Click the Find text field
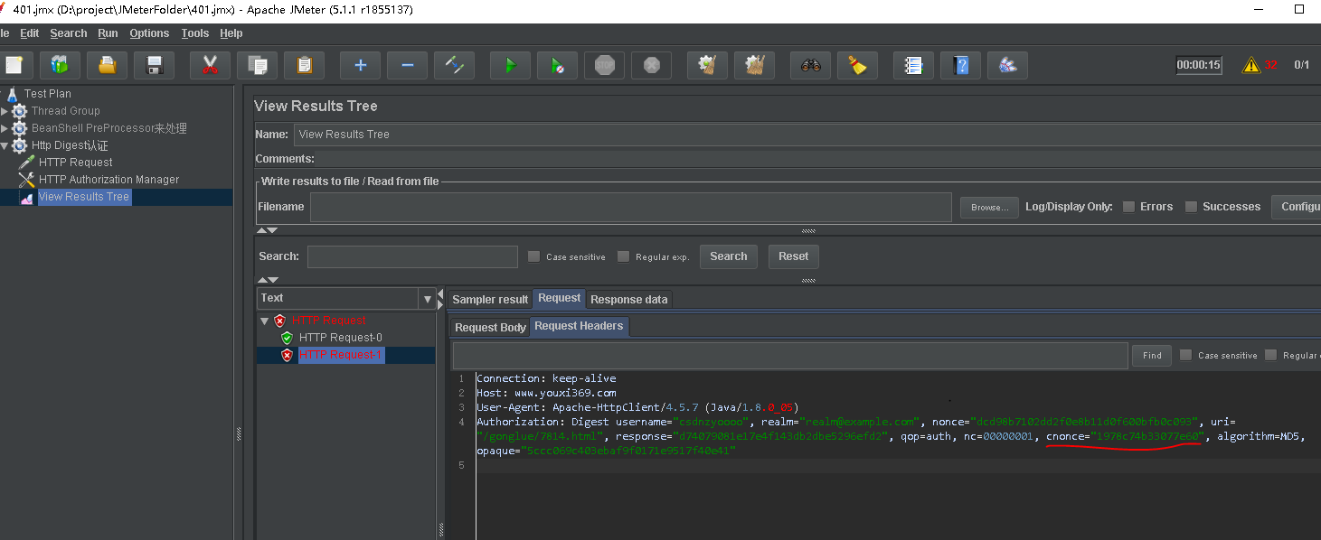Image resolution: width=1321 pixels, height=540 pixels. (790, 355)
